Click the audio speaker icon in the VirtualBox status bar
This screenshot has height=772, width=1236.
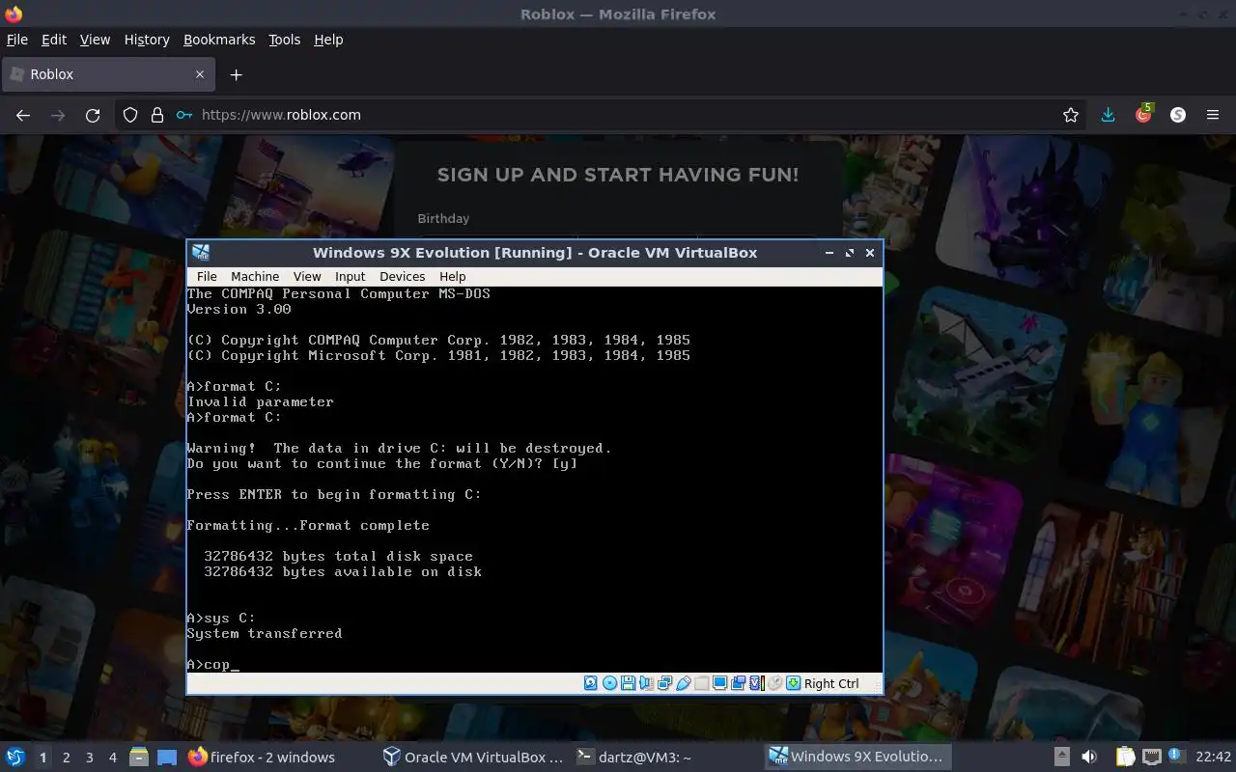(x=646, y=683)
